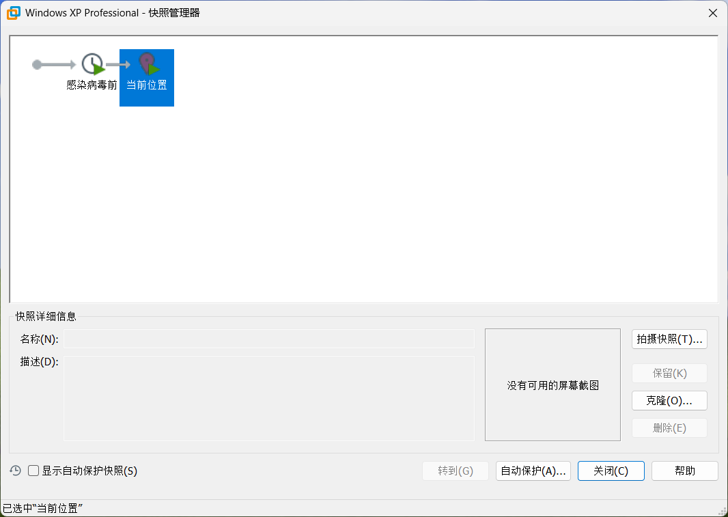Click the VMware logo in the title bar
This screenshot has width=728, height=517.
coord(12,12)
